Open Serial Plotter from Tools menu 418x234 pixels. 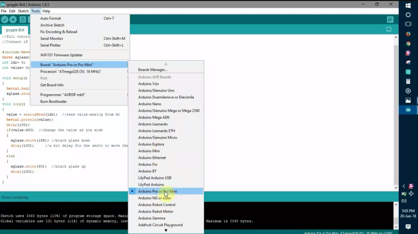tap(80, 45)
